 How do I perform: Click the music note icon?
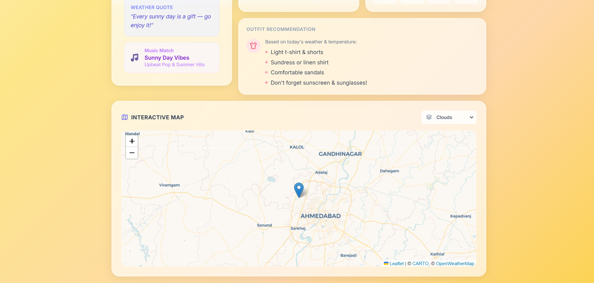coord(135,57)
